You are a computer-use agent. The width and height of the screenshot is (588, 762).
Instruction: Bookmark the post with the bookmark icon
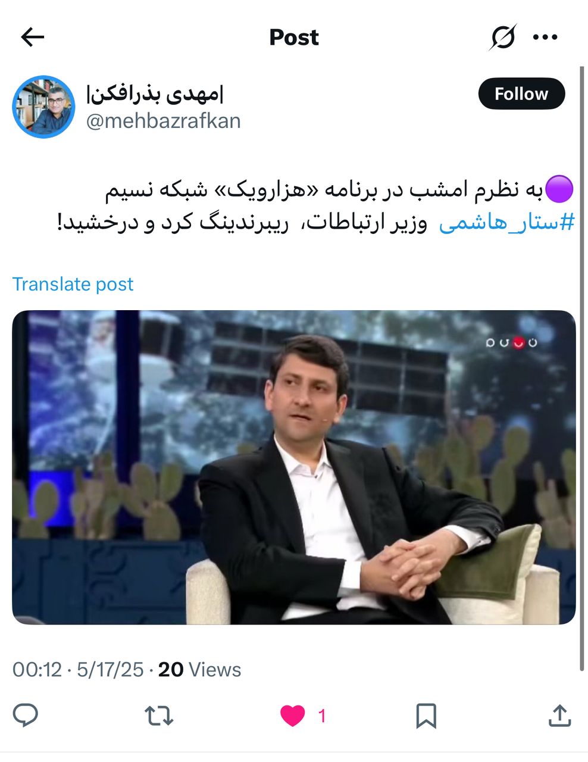(x=426, y=716)
